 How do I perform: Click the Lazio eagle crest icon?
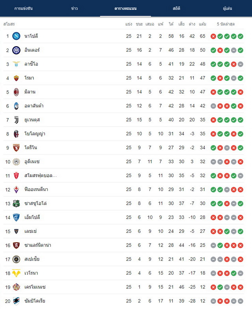click(16, 64)
